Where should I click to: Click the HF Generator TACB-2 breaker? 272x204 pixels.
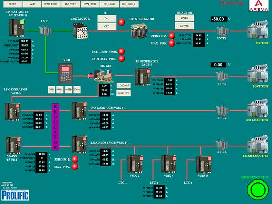pos(143,77)
